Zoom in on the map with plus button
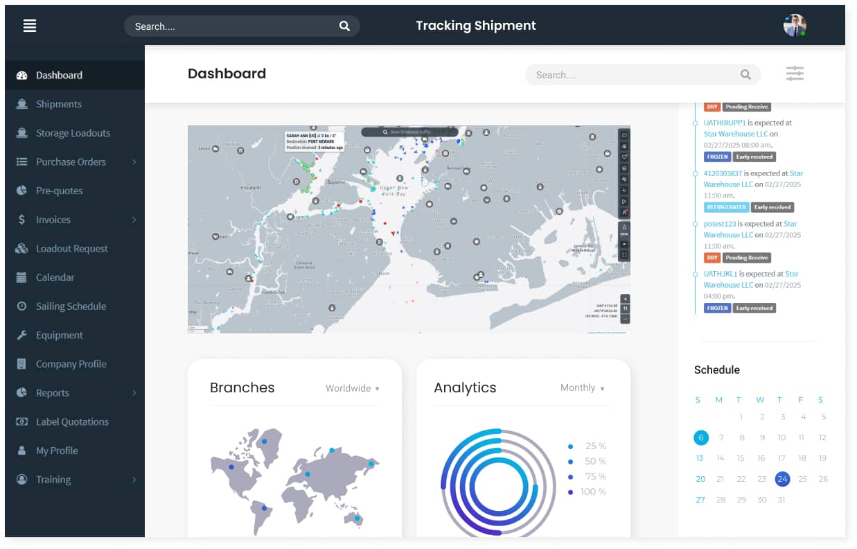 pyautogui.click(x=625, y=299)
